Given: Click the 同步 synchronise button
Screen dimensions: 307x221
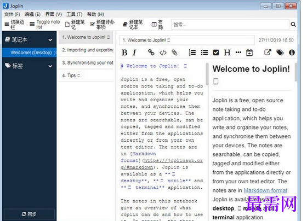Looking at the screenshot, I should tap(29, 214).
